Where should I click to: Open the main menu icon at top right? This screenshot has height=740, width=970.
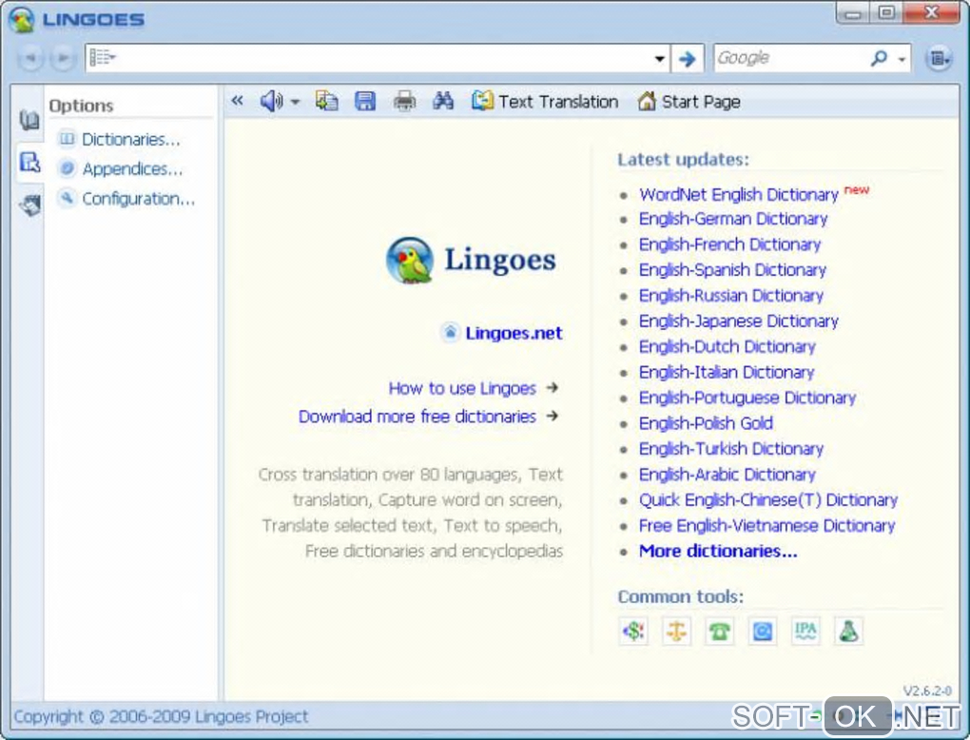(x=939, y=58)
